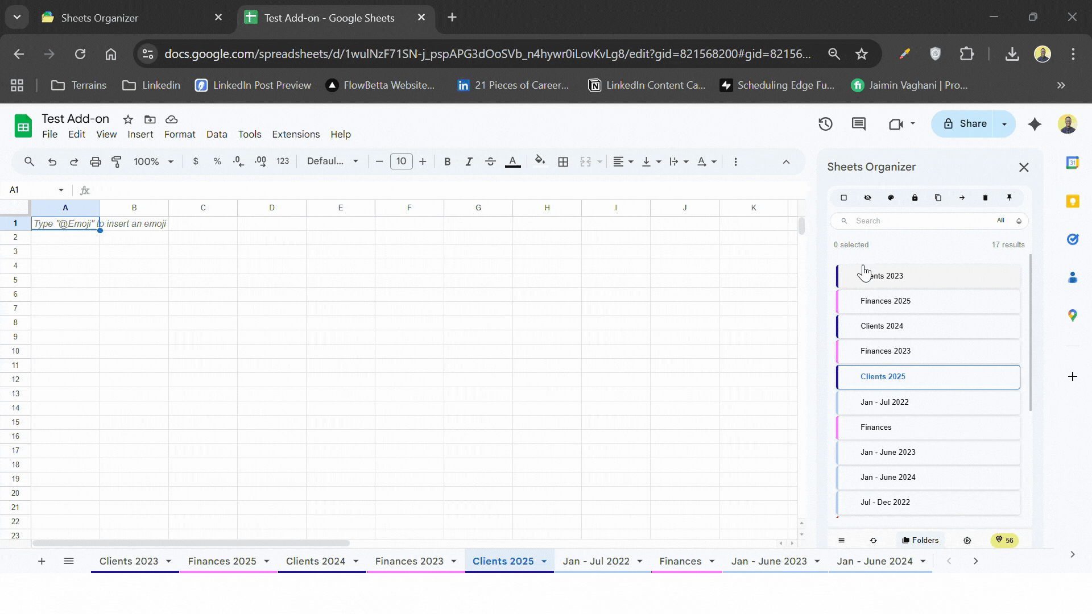Switch to the Finances 2023 sheet tab
The width and height of the screenshot is (1092, 614).
409,561
